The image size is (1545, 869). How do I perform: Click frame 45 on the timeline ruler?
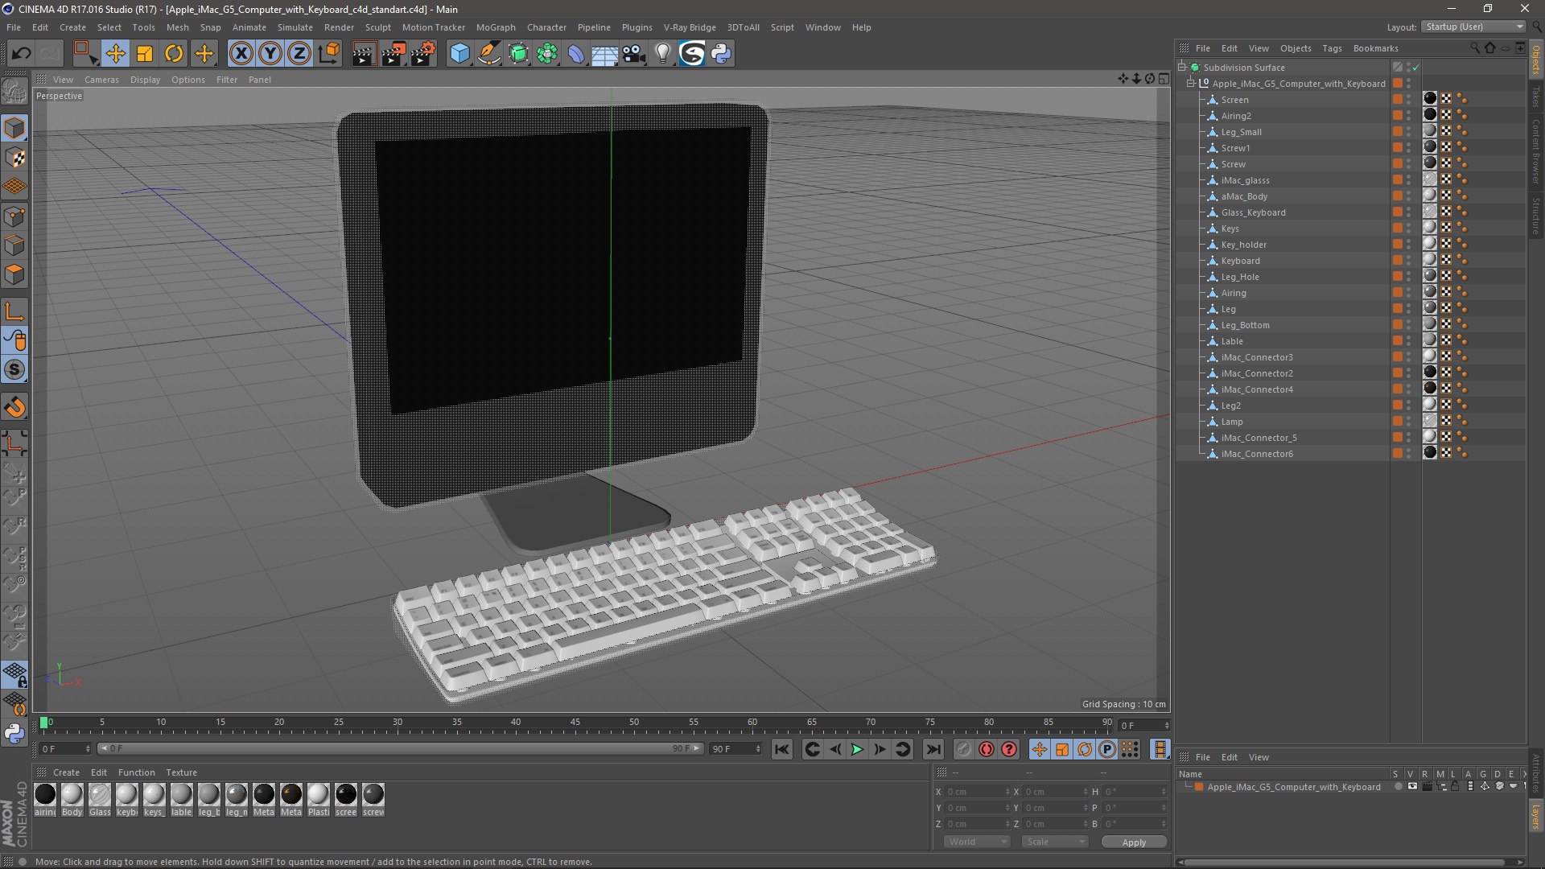(575, 723)
